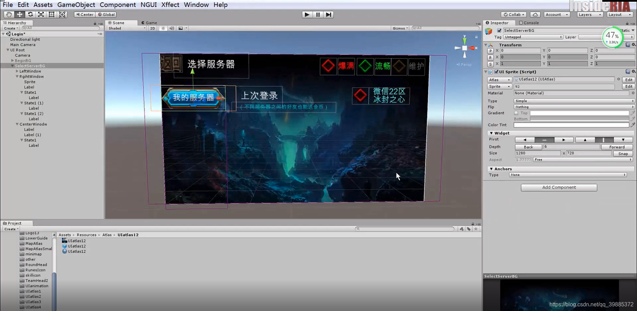Click the Play button
This screenshot has width=637, height=311.
307,14
